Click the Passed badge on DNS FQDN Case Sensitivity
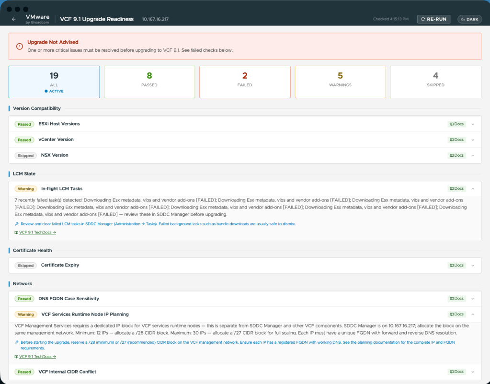Image resolution: width=490 pixels, height=384 pixels. click(x=24, y=299)
